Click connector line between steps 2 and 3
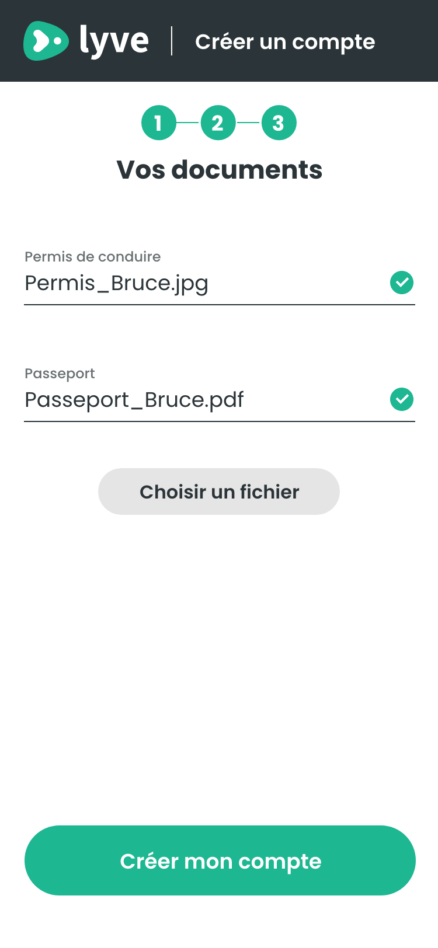Image resolution: width=438 pixels, height=948 pixels. (248, 123)
